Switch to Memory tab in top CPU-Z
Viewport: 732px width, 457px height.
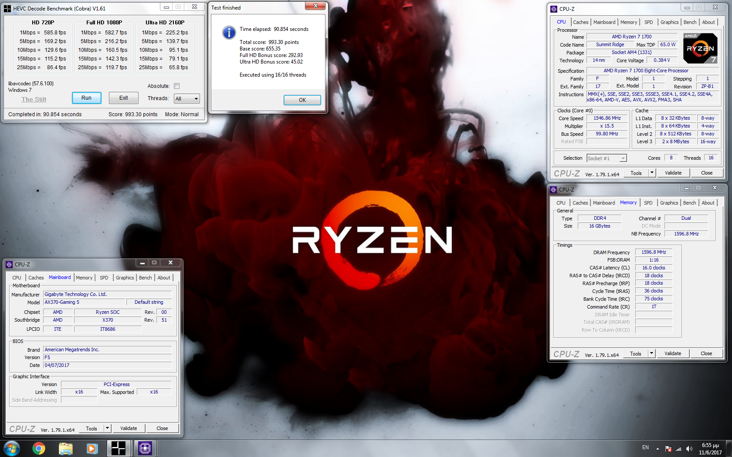coord(629,22)
